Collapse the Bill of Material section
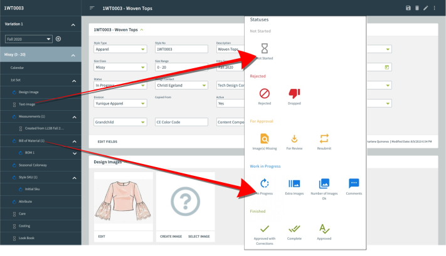 73,141
